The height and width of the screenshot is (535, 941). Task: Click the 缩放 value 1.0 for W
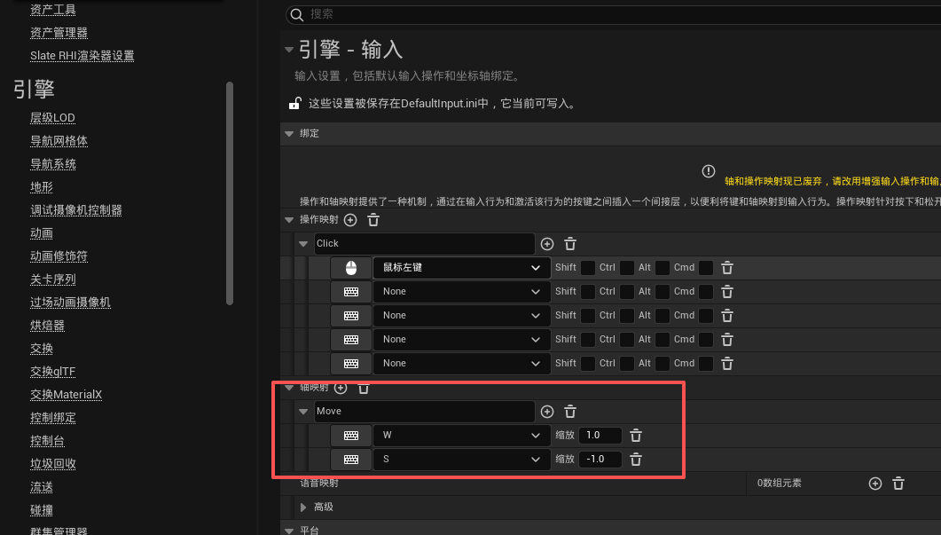click(x=600, y=436)
